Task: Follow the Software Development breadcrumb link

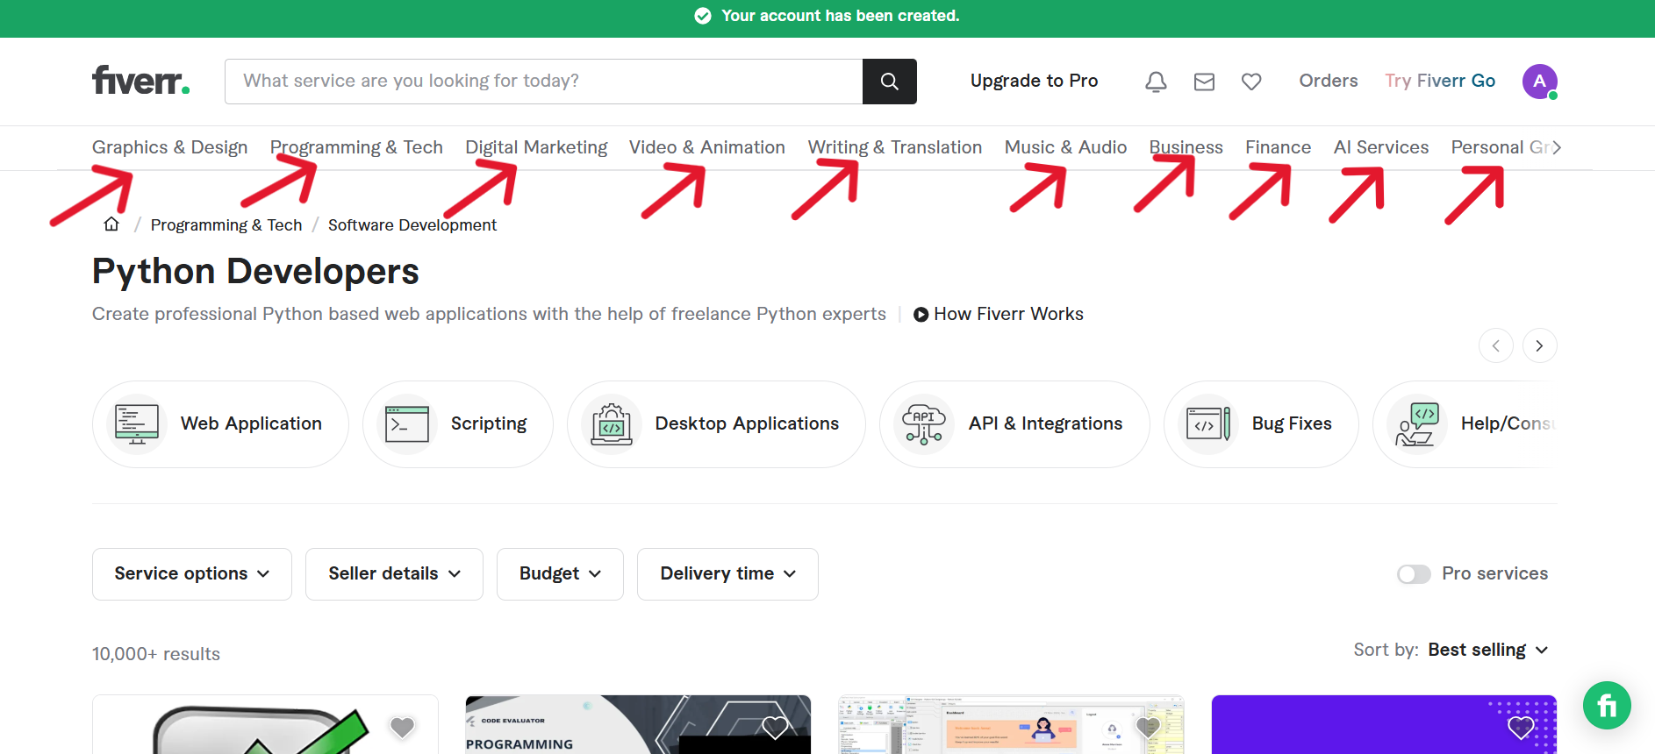Action: (412, 225)
